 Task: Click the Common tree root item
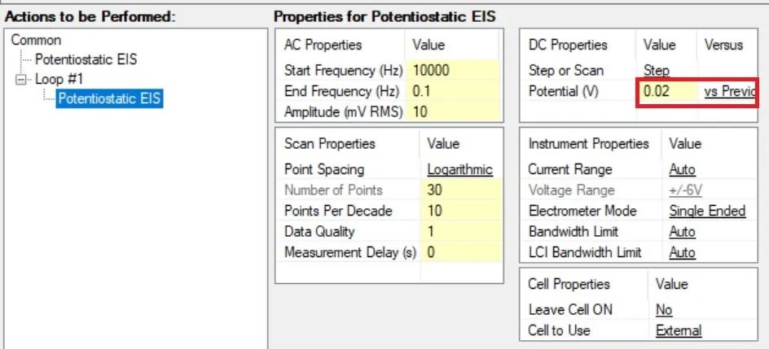pyautogui.click(x=36, y=40)
